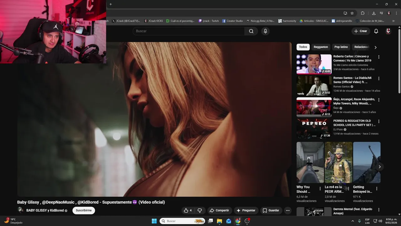The height and width of the screenshot is (226, 401).
Task: Click install app icon in address bar
Action: pyautogui.click(x=345, y=13)
